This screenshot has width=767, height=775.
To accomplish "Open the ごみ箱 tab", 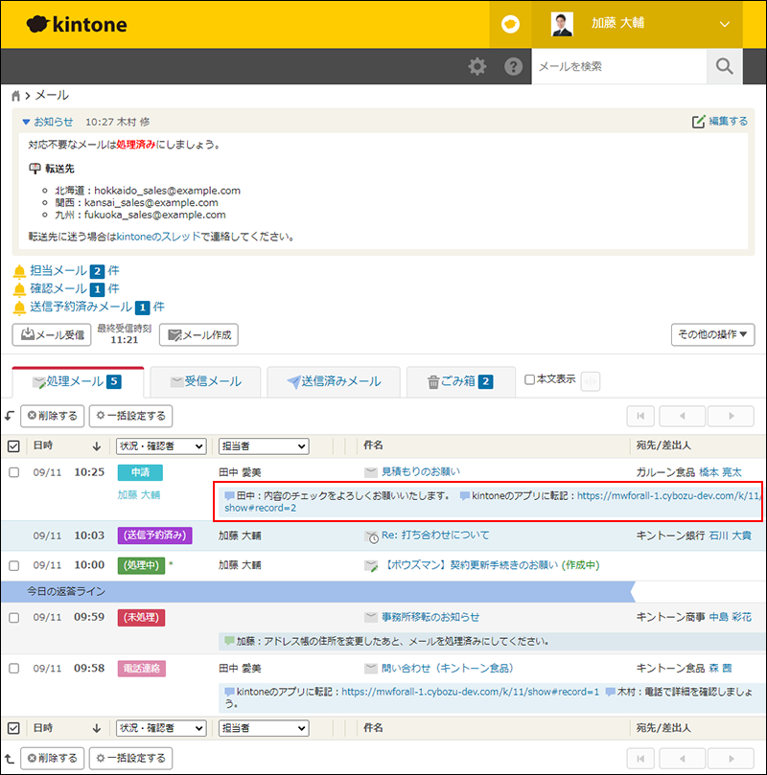I will pyautogui.click(x=459, y=381).
